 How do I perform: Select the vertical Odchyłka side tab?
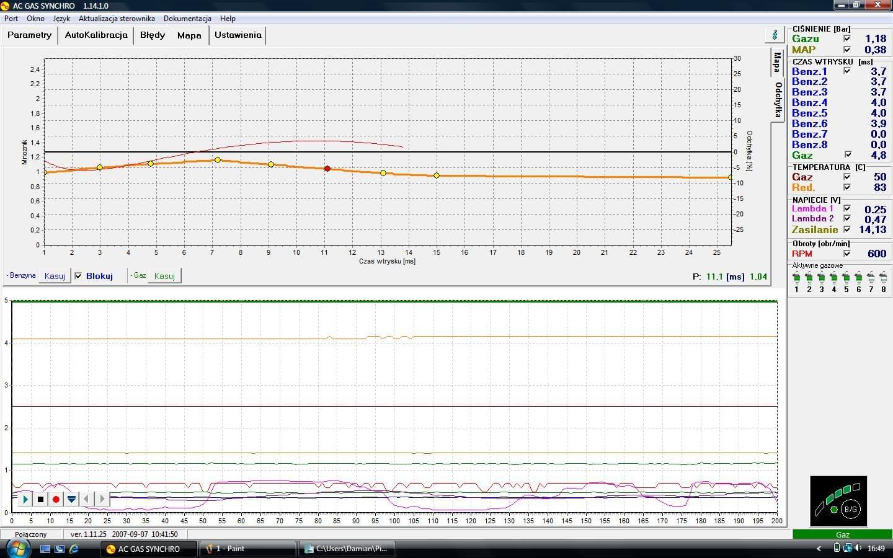778,100
